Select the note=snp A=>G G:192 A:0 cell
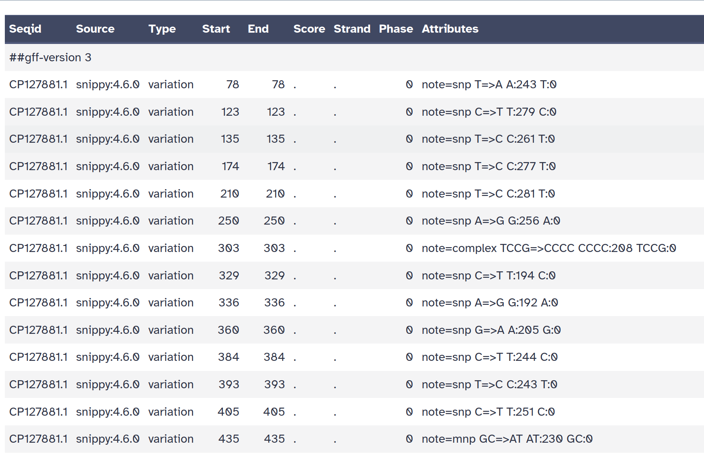The height and width of the screenshot is (456, 704). point(490,303)
